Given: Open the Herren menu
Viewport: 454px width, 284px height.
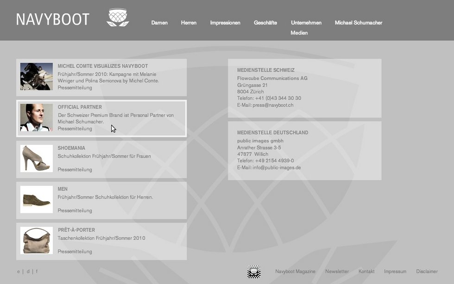Looking at the screenshot, I should point(189,23).
